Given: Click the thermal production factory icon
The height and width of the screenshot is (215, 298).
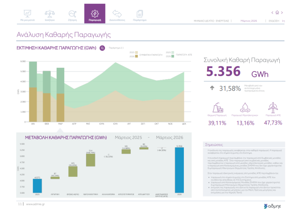Looking at the screenshot, I should [x=217, y=107].
